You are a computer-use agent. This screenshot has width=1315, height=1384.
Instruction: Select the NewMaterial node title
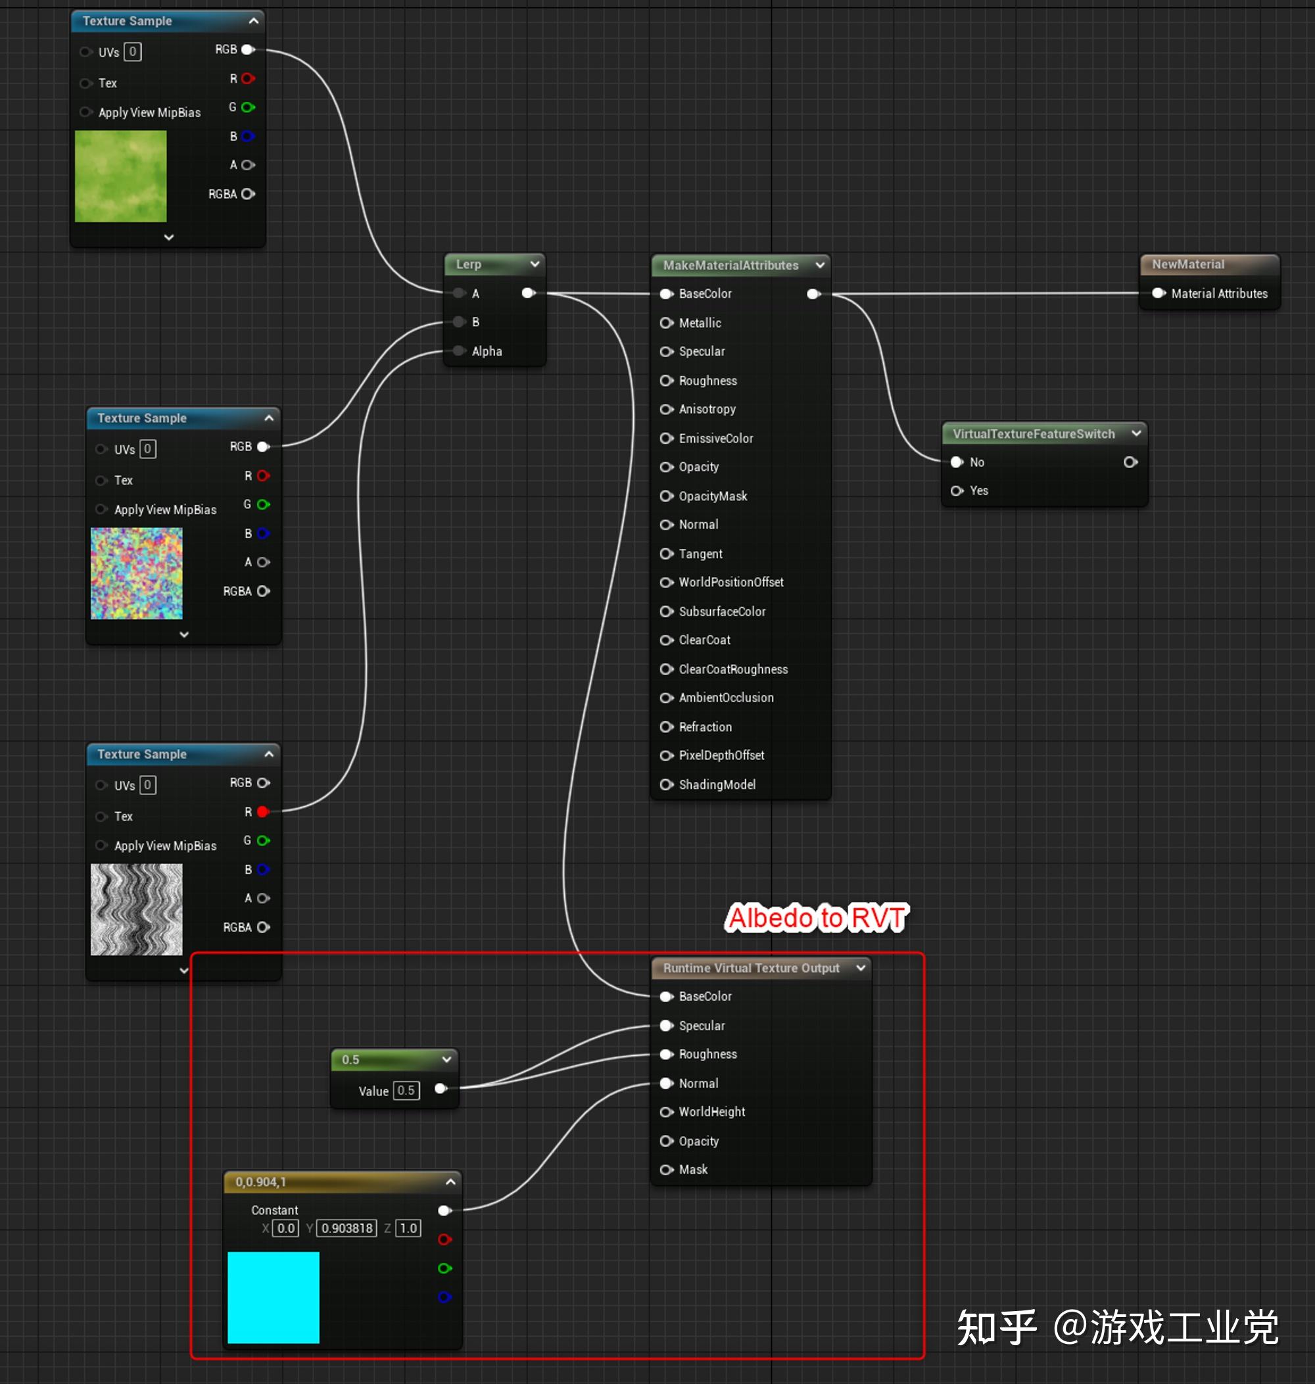[x=1188, y=264]
